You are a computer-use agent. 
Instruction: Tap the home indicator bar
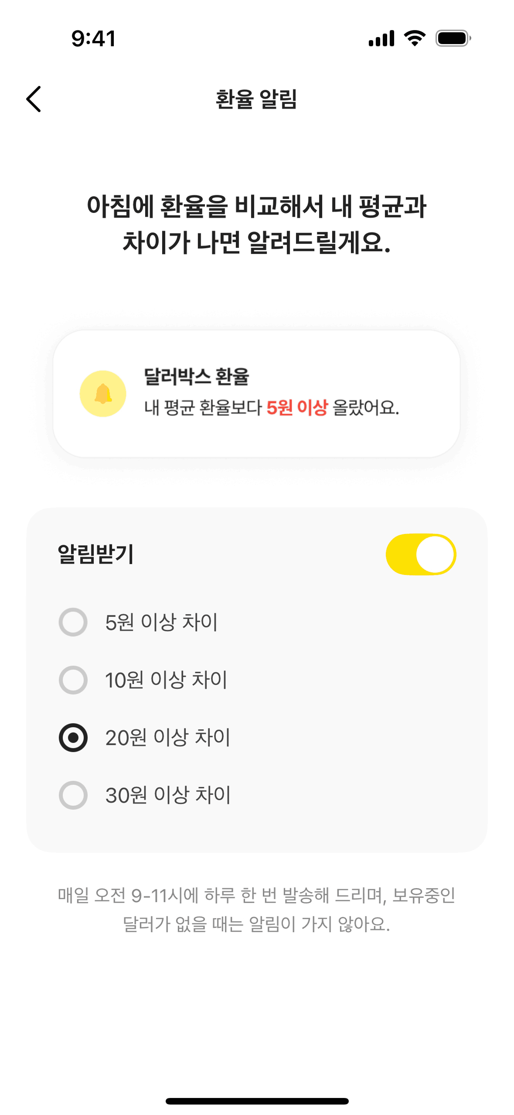[257, 1101]
